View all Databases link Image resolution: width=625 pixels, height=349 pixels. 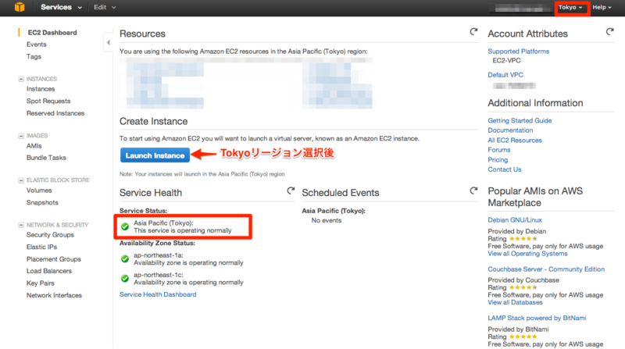(515, 303)
